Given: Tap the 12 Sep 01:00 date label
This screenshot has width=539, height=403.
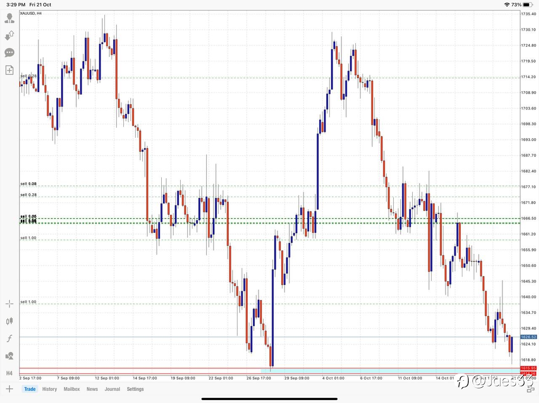Looking at the screenshot, I should click(107, 378).
